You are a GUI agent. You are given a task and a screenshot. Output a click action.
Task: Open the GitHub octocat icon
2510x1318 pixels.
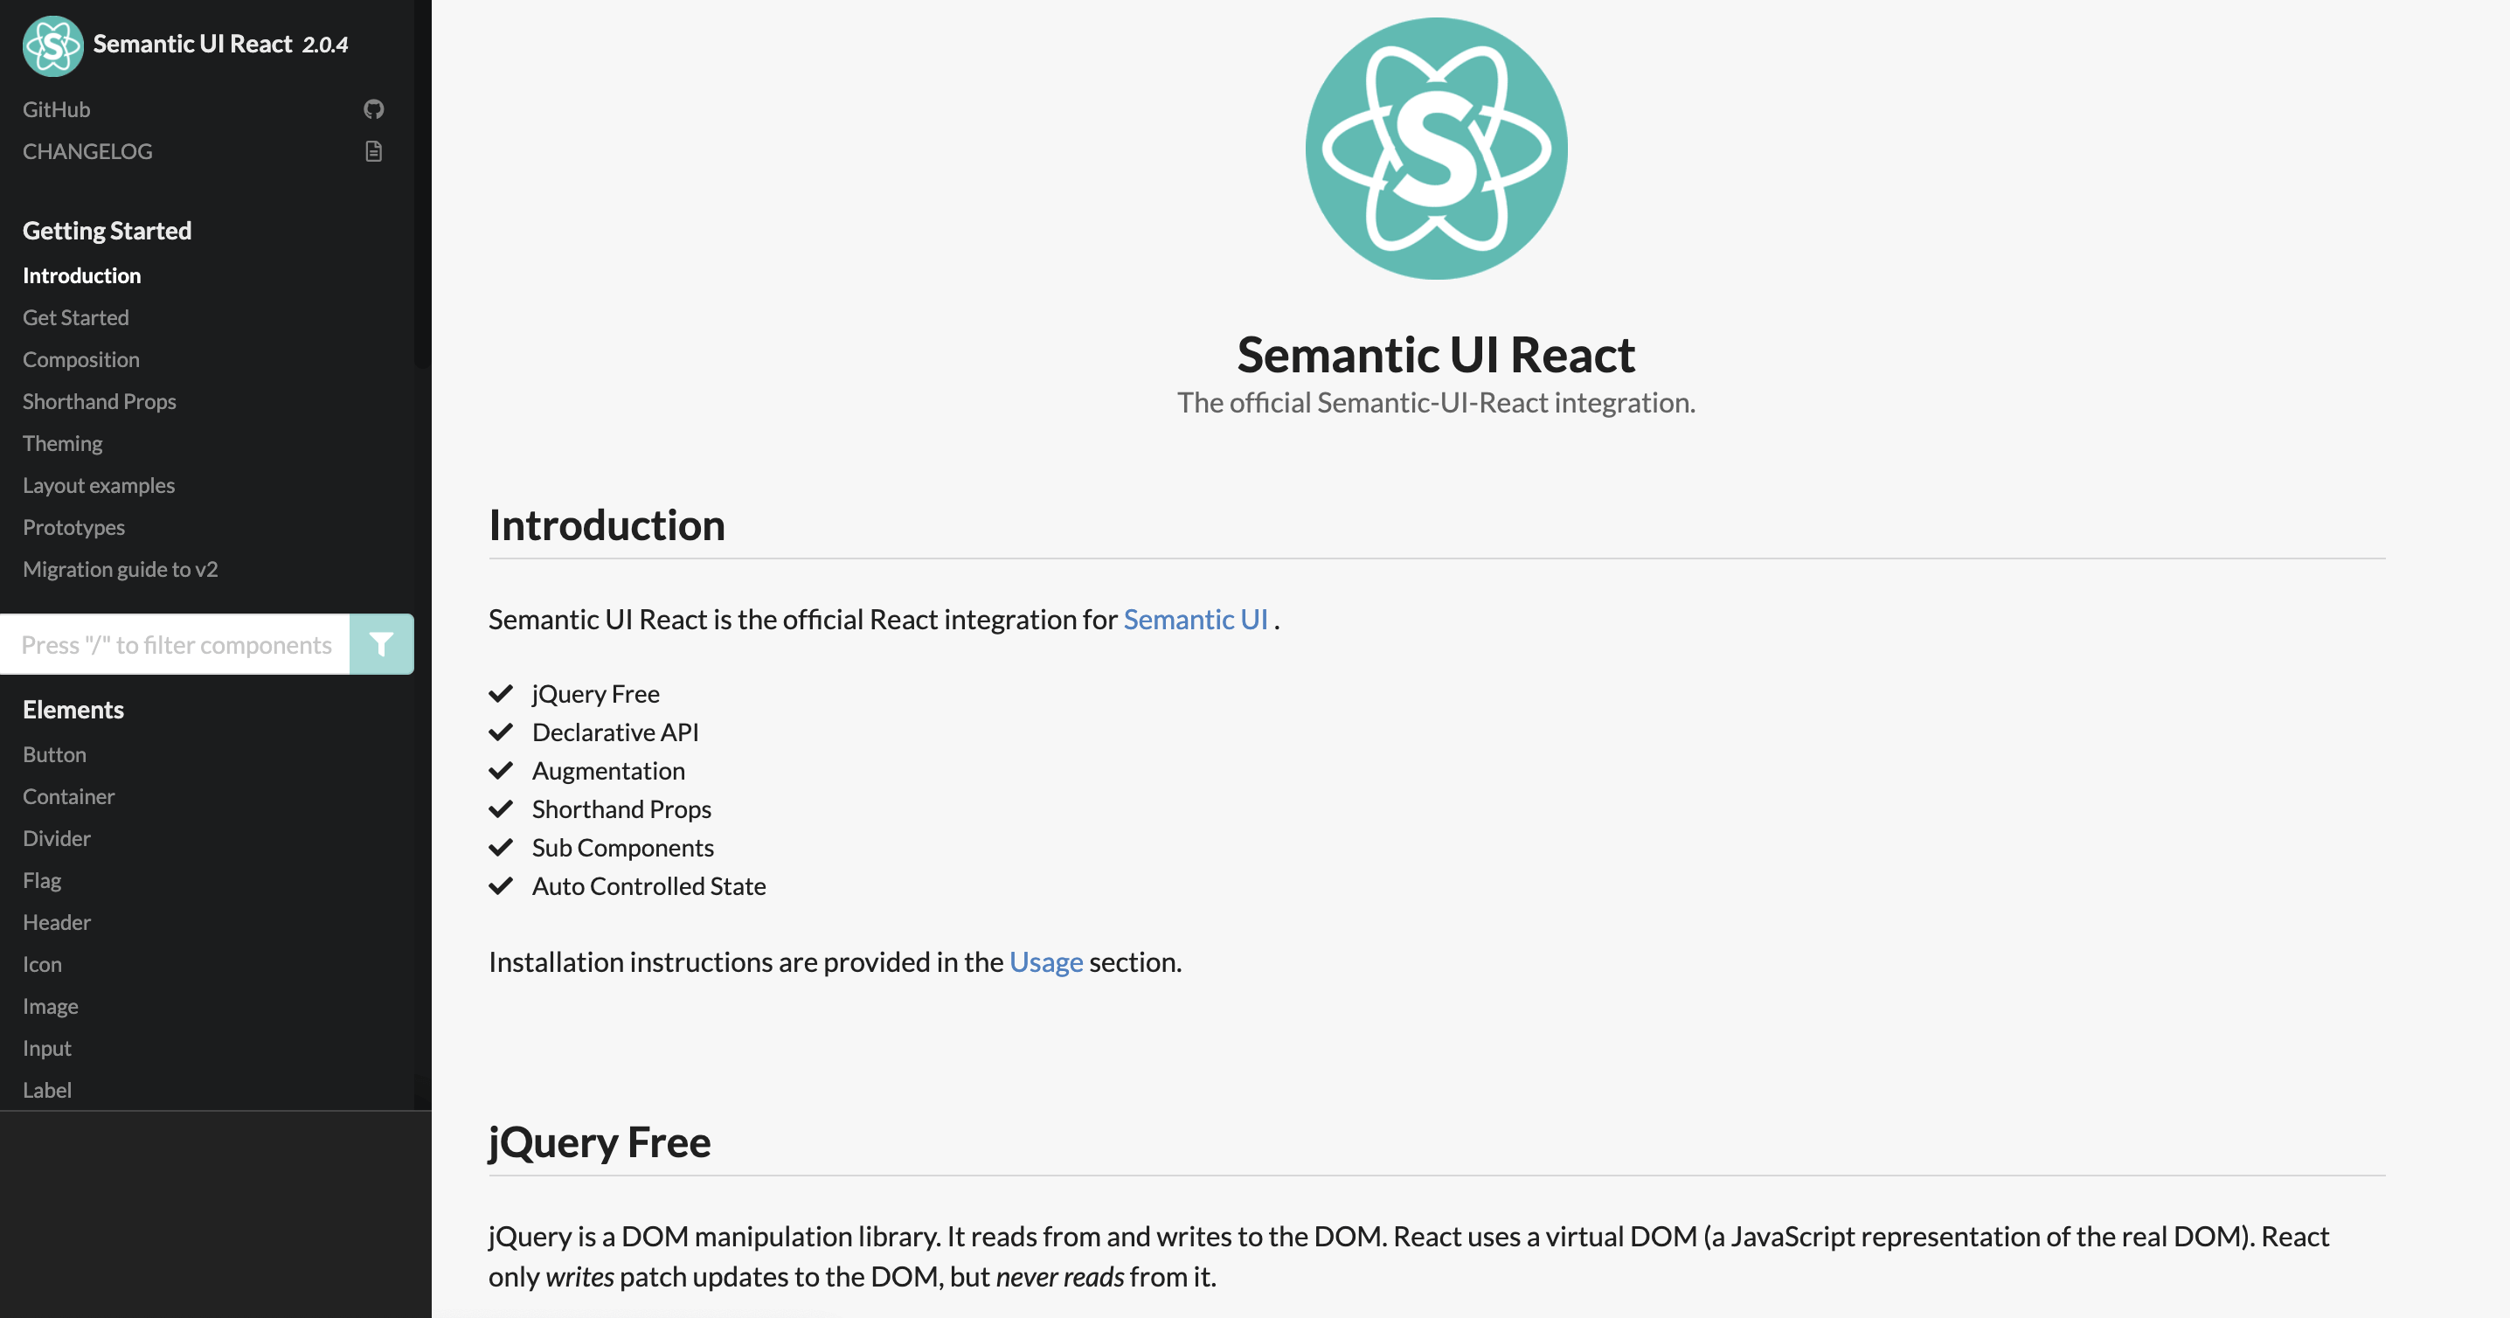click(373, 109)
